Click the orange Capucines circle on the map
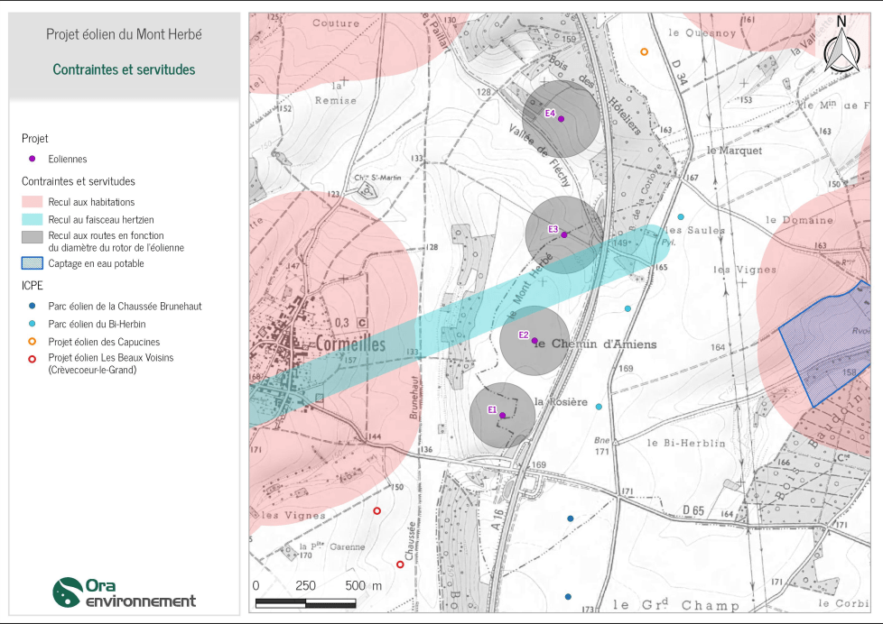 644,51
